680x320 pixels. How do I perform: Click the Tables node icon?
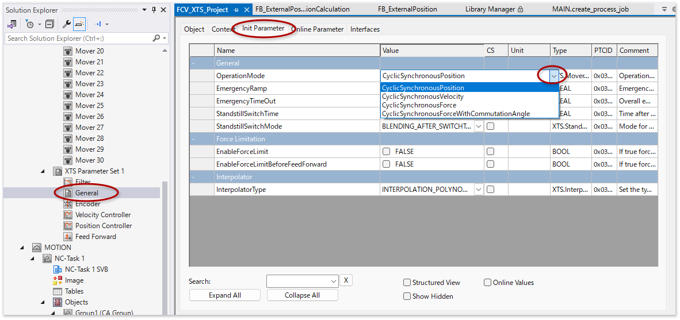[58, 291]
